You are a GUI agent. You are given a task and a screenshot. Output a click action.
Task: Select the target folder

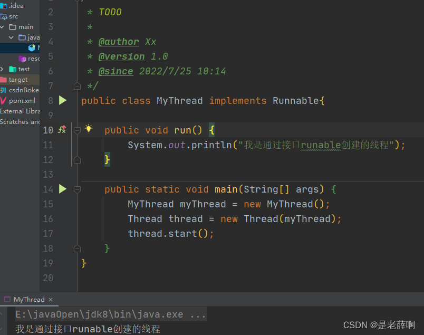tap(20, 80)
